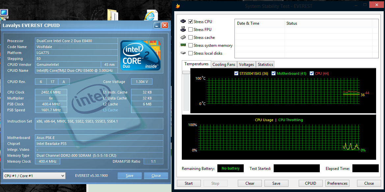Click the DRAM:FSB Ratio value 1:1

[x=153, y=161]
